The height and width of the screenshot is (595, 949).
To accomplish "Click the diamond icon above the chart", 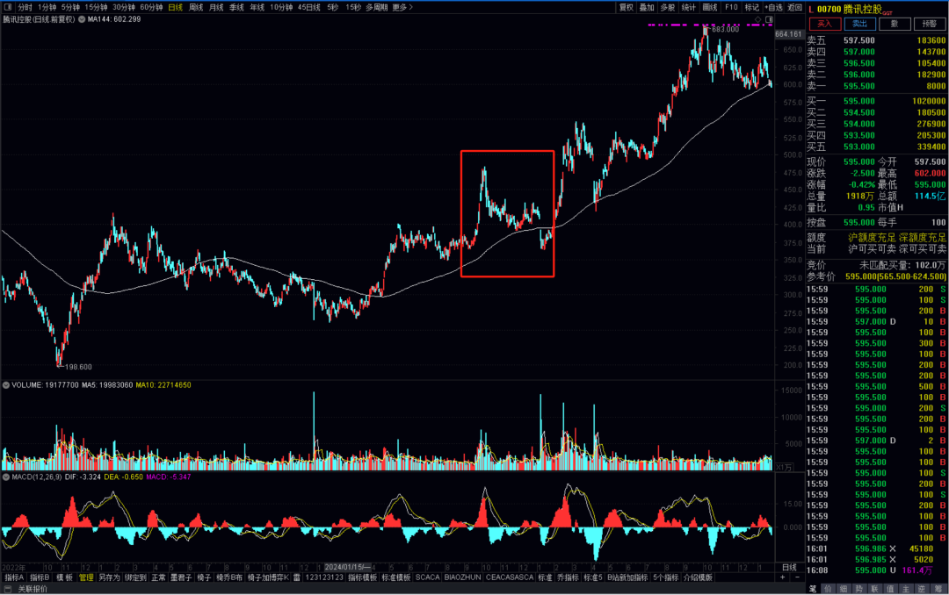I will click(x=758, y=18).
